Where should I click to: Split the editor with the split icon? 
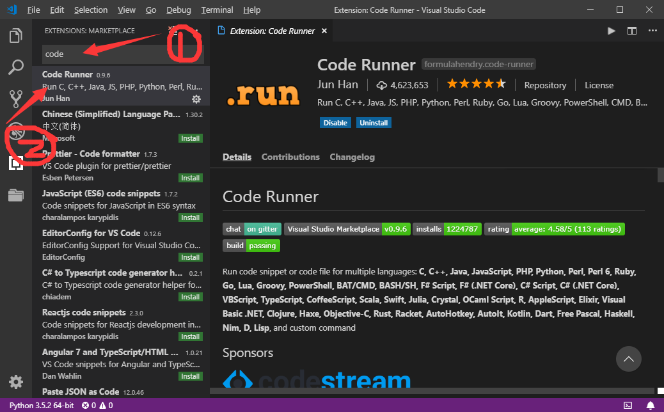tap(632, 31)
